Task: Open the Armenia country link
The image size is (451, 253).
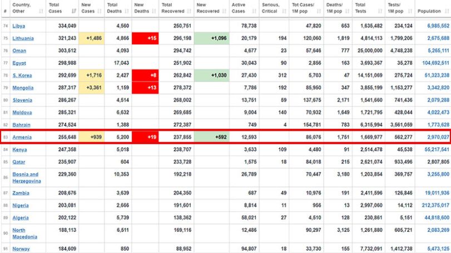Action: [22, 137]
